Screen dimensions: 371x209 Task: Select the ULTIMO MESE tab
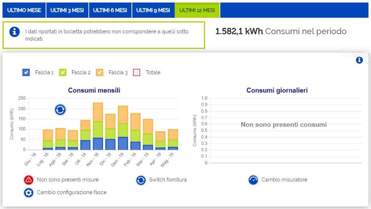(x=24, y=10)
